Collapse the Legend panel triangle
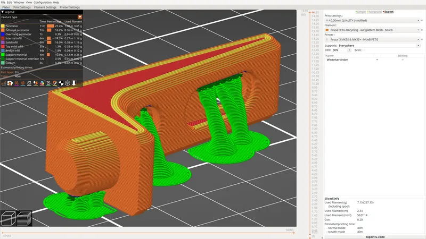Image resolution: width=426 pixels, height=239 pixels. [x=3, y=11]
